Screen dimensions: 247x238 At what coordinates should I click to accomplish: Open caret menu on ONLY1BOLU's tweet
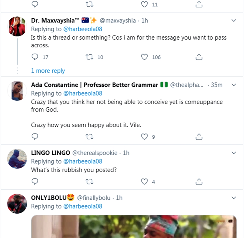coord(234,198)
